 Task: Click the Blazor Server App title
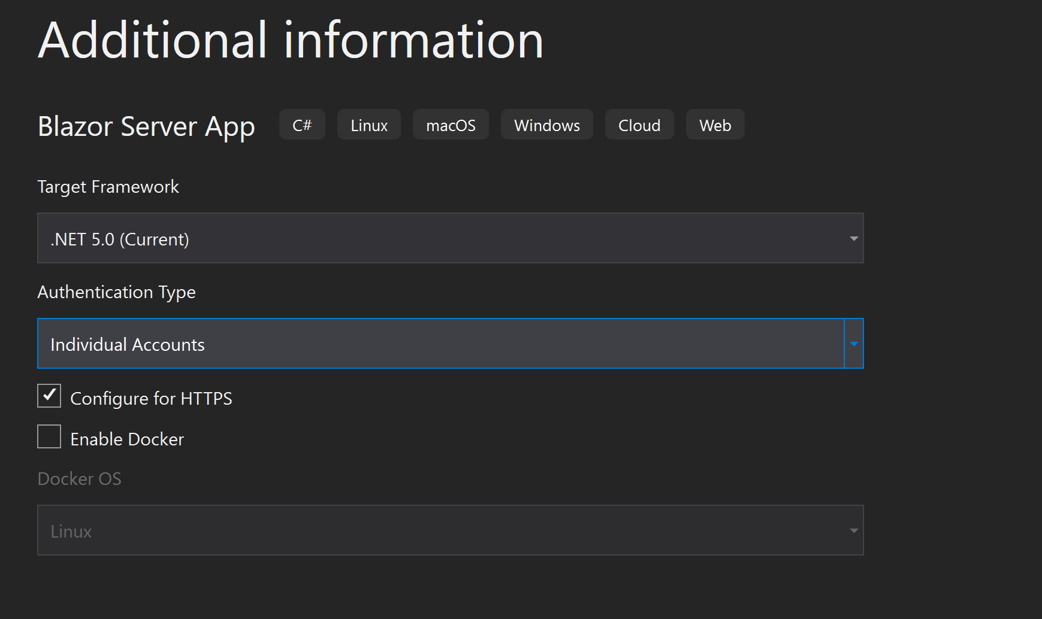pos(146,127)
